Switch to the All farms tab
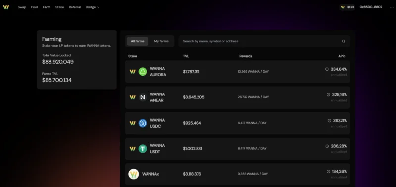 tap(138, 41)
